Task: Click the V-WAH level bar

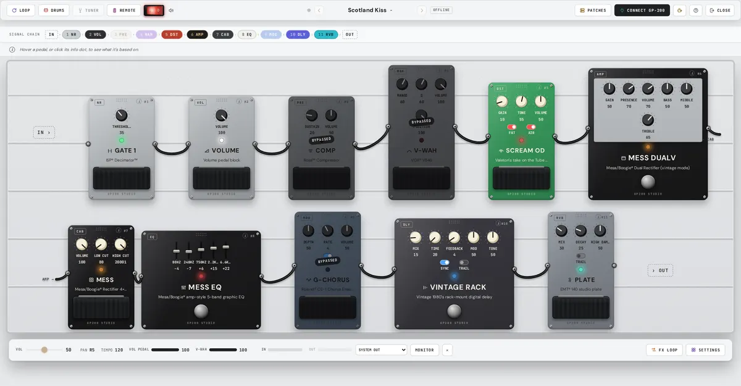Action: [224, 350]
